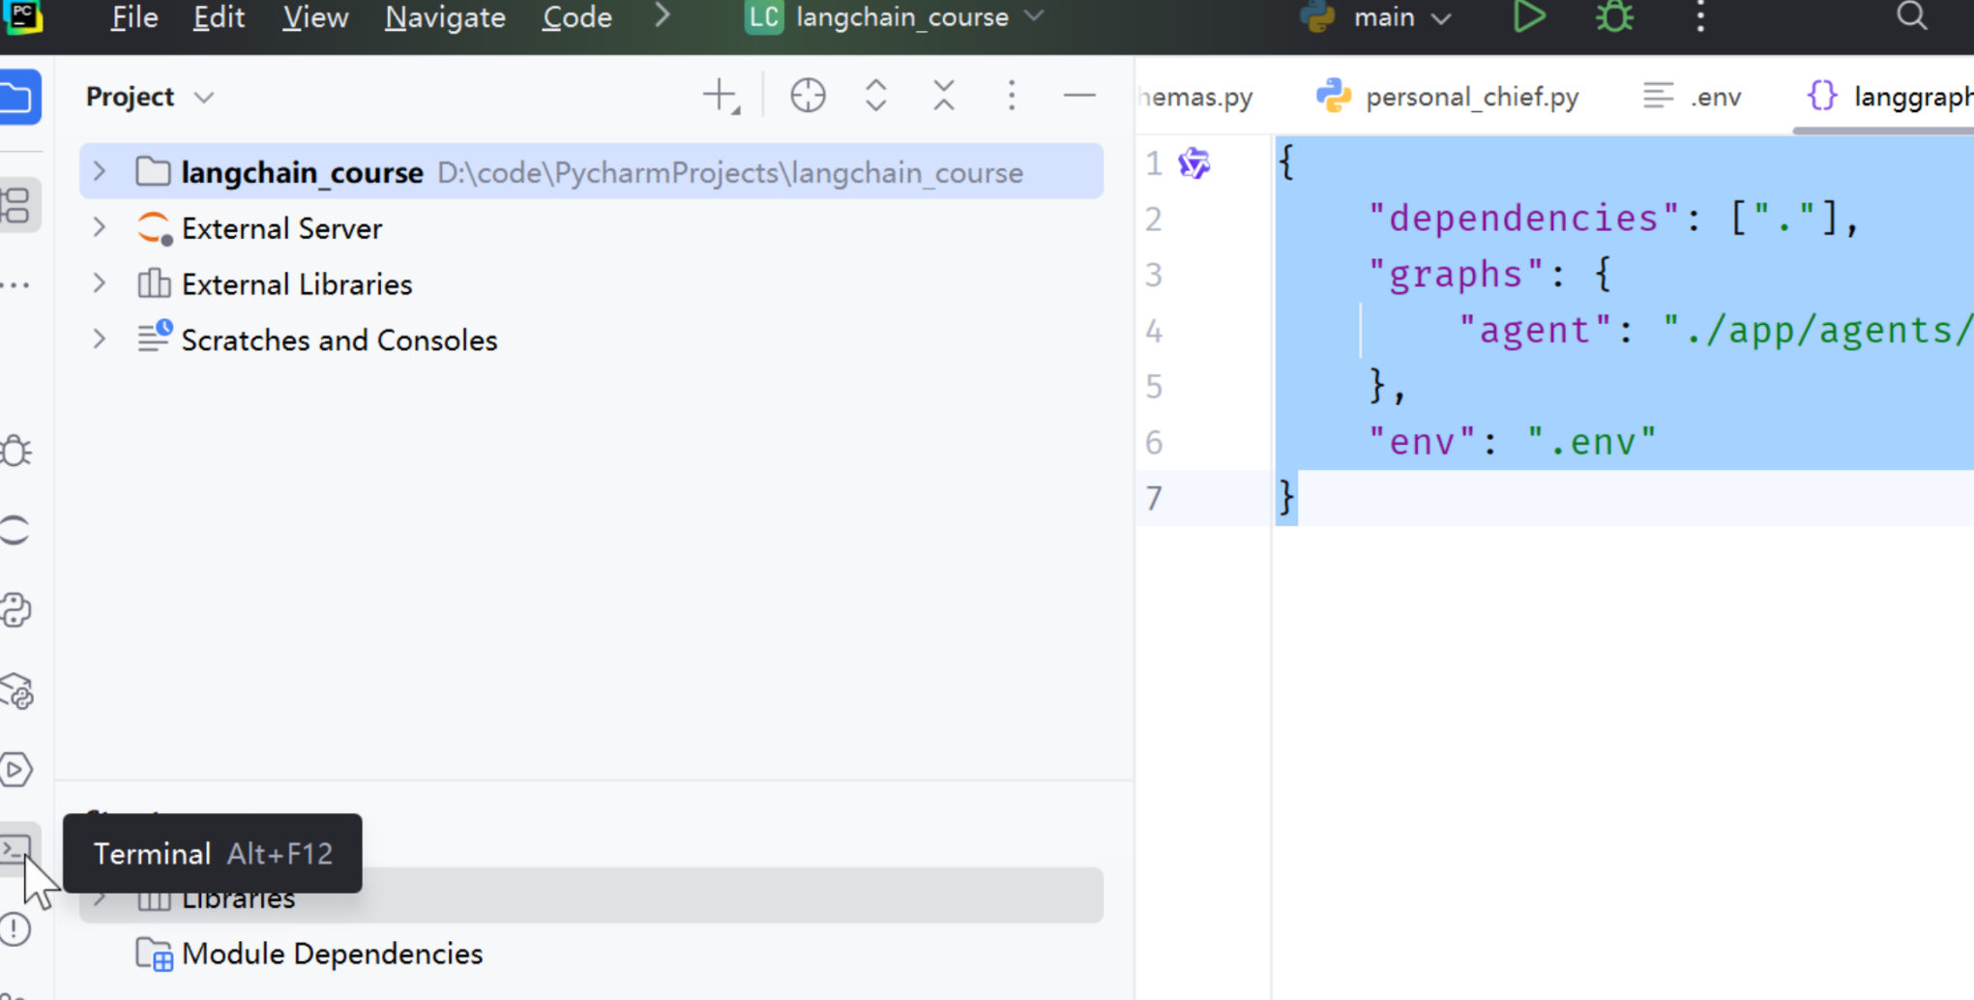
Task: Open the langchain_course project selector dropdown
Action: (896, 17)
